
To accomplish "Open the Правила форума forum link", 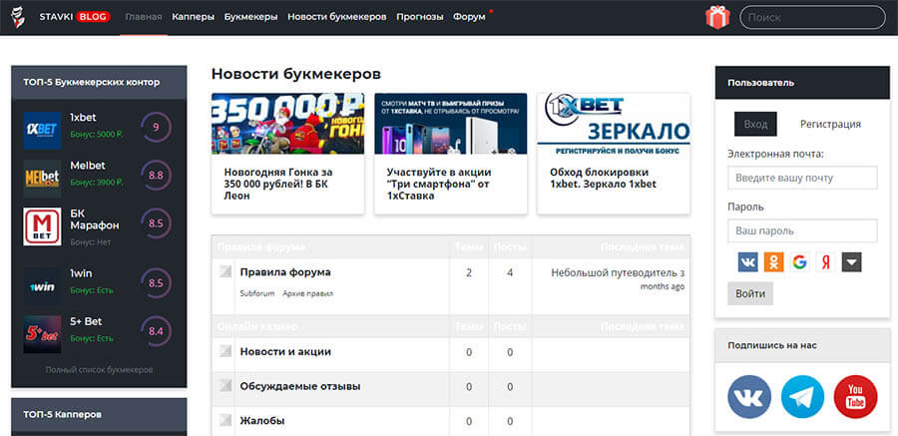I will click(285, 272).
